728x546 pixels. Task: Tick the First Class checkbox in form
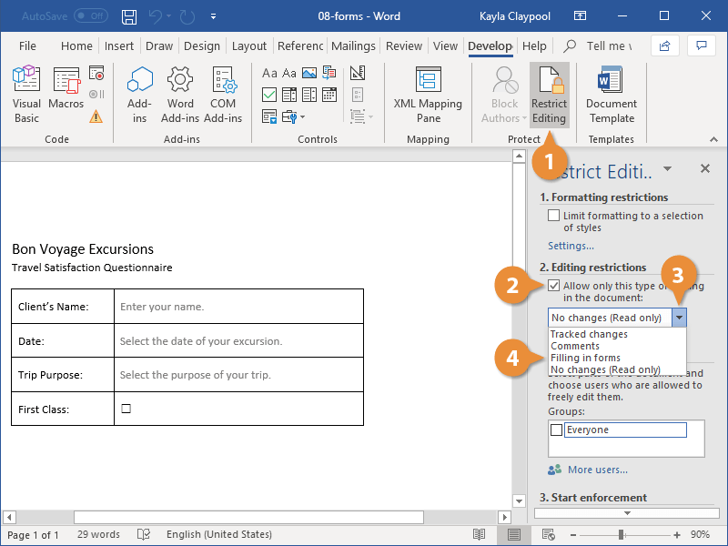[x=126, y=409]
